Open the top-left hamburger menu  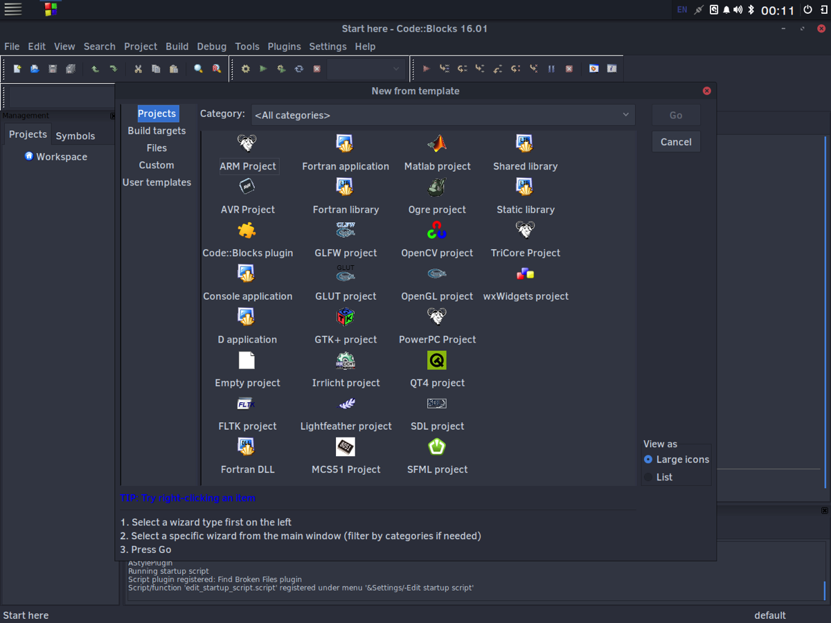13,10
